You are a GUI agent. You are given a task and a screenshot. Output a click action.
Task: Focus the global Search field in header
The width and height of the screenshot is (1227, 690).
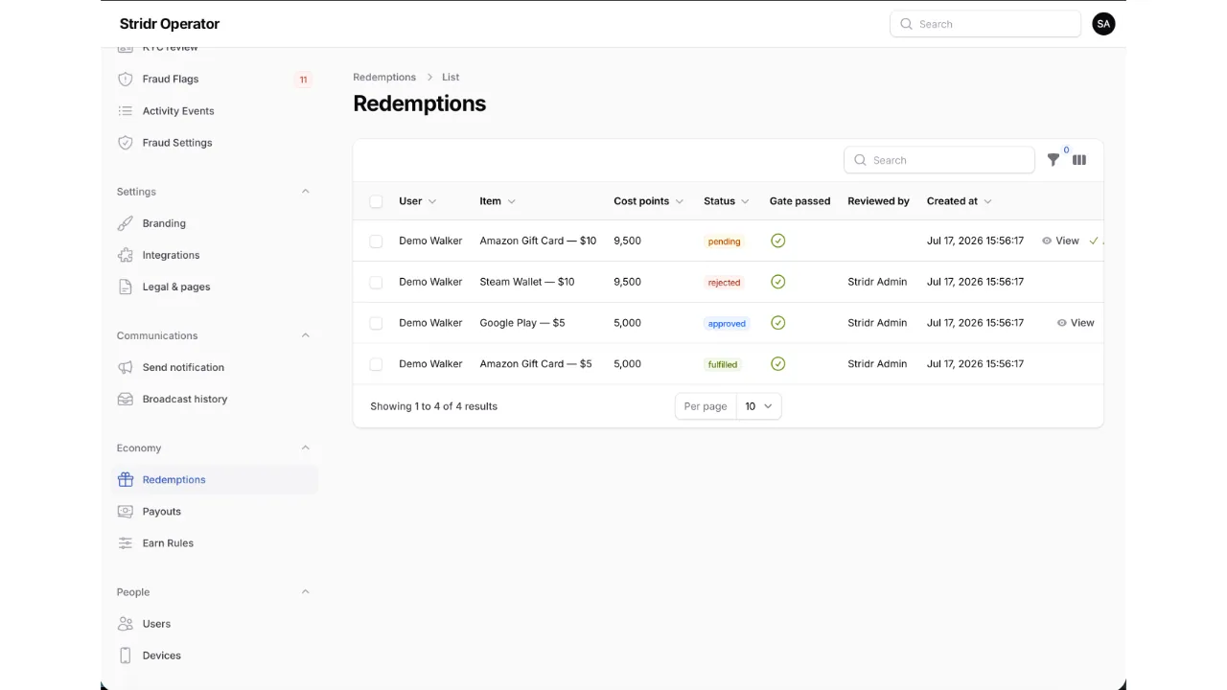click(985, 24)
